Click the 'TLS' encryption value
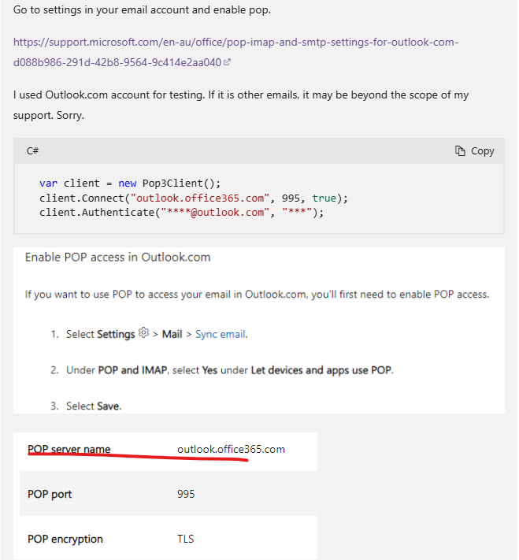 point(185,539)
